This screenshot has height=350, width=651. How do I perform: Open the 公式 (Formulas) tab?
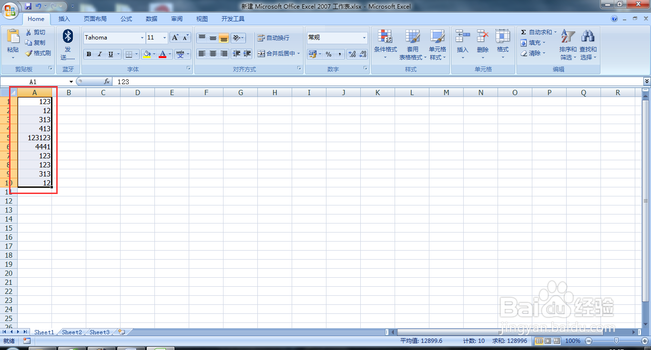click(126, 19)
